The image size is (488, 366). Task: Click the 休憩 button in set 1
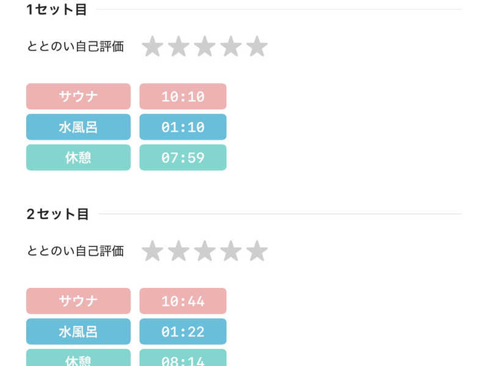pos(78,157)
